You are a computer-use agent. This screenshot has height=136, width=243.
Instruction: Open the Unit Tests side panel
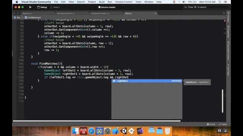pyautogui.click(x=228, y=70)
